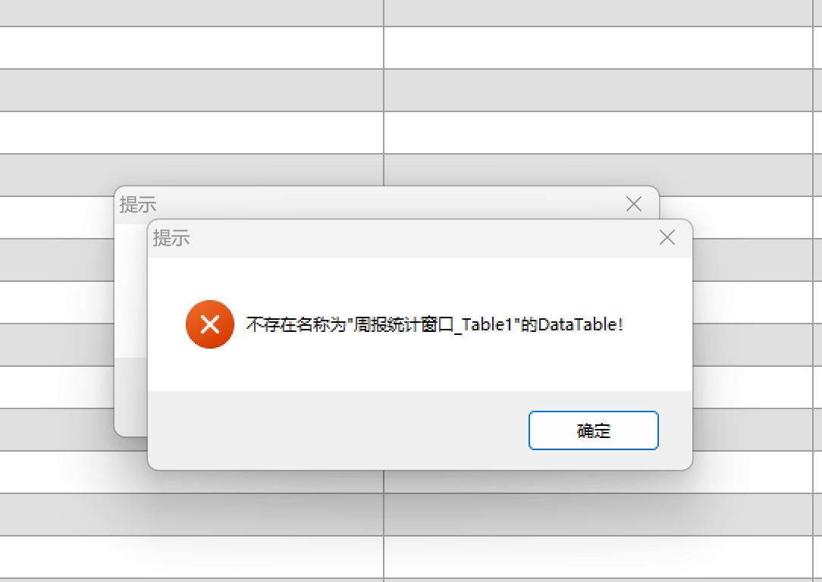822x582 pixels.
Task: Click the white area right of the error message
Action: pos(658,324)
